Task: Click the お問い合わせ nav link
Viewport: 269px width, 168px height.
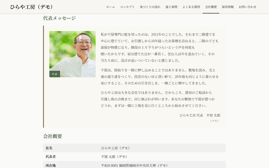Action: click(x=247, y=7)
